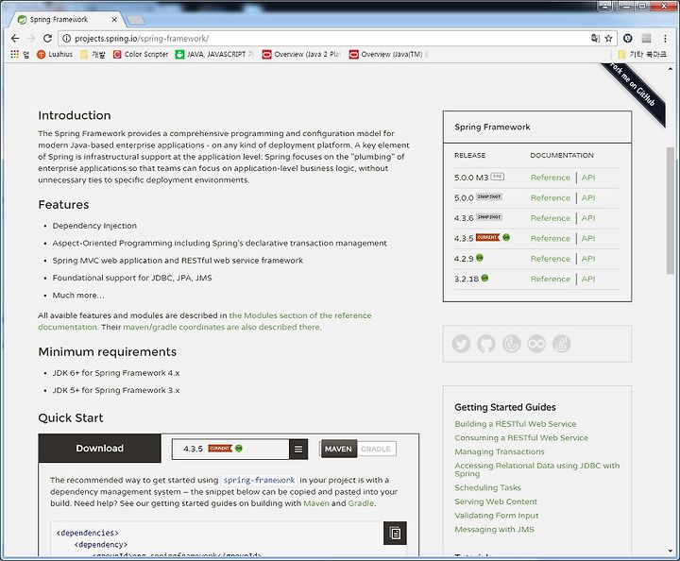Open Reference for 3.2.18

551,279
